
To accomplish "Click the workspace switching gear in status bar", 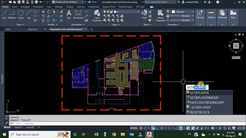I will click(213, 128).
